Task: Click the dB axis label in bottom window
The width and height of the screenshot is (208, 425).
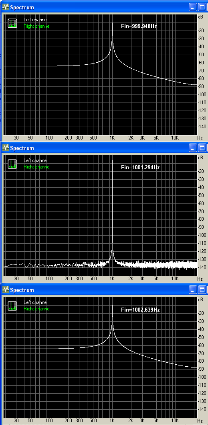Action: coord(201,300)
